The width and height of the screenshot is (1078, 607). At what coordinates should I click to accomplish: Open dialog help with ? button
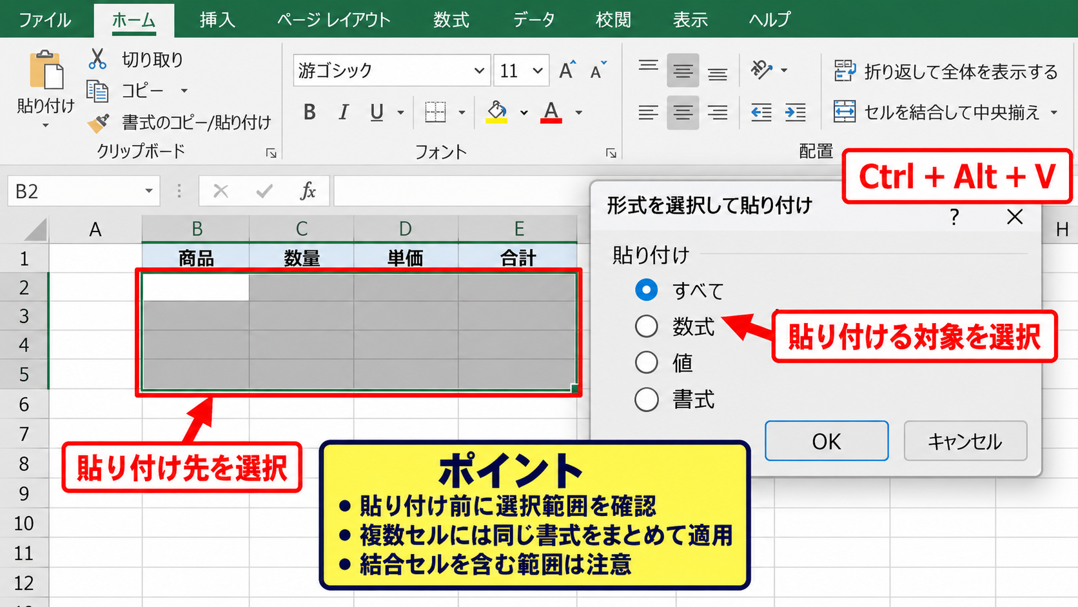(x=955, y=217)
